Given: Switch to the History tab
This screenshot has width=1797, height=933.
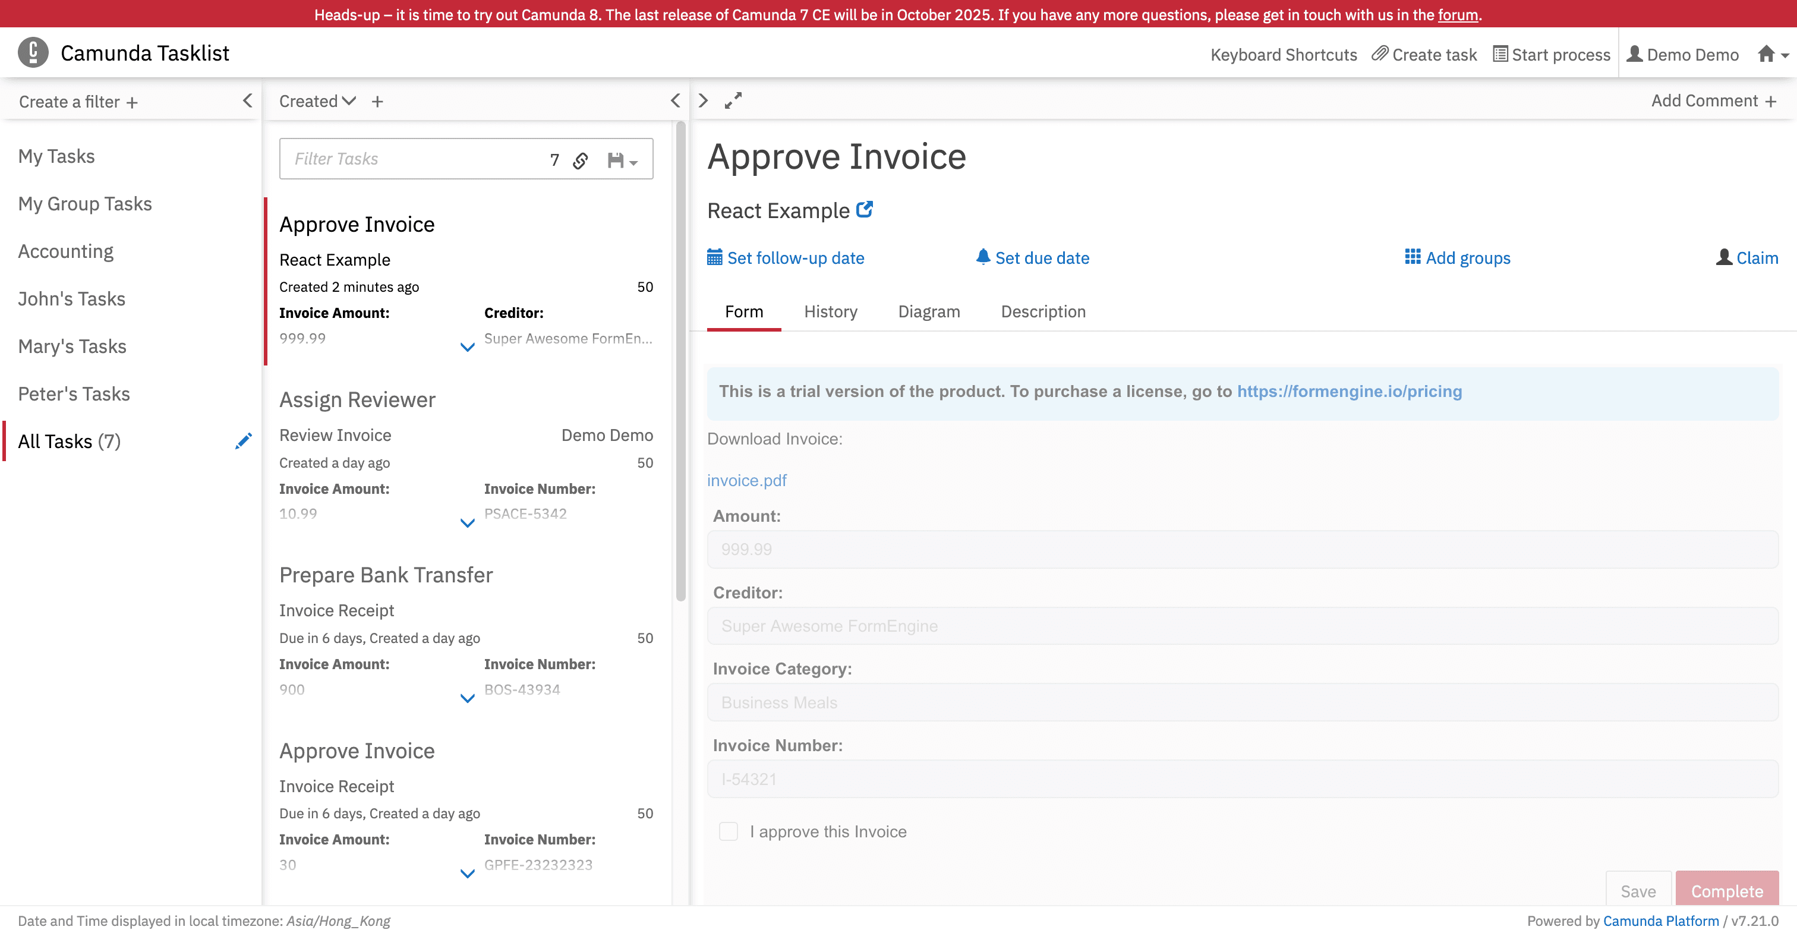Looking at the screenshot, I should 830,312.
